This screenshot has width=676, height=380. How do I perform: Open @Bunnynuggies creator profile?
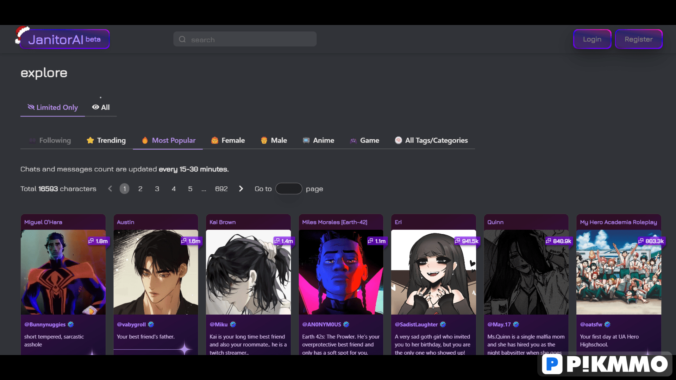pos(45,324)
